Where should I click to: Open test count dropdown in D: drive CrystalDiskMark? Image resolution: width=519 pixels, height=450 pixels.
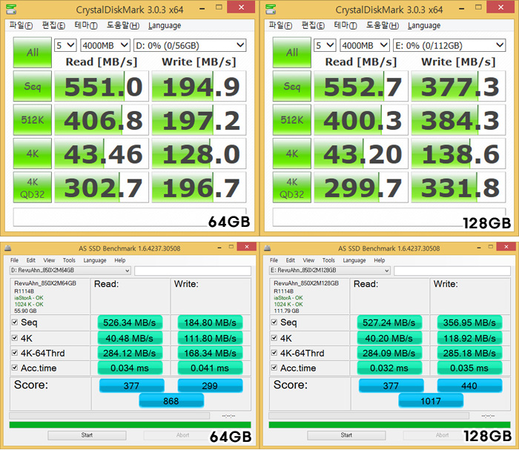point(65,45)
